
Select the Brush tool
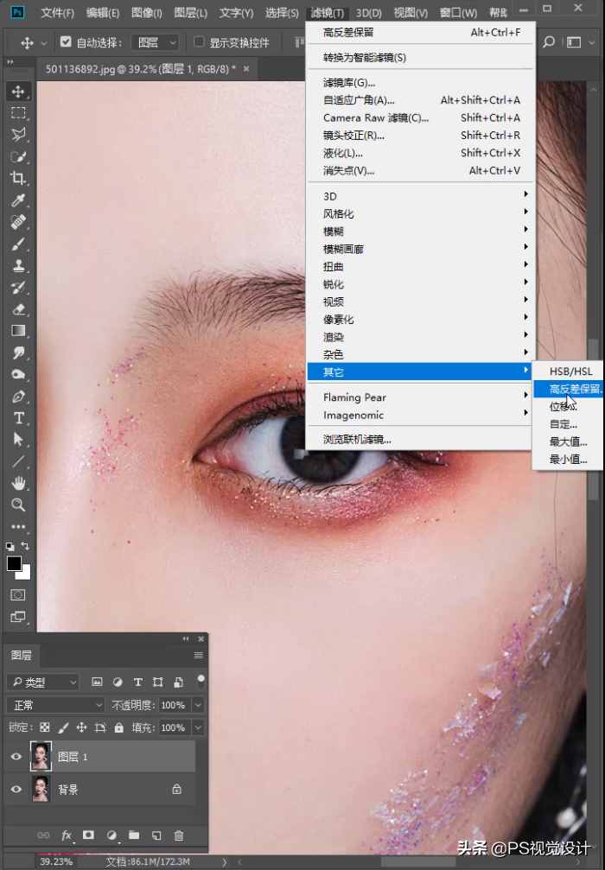pyautogui.click(x=18, y=244)
